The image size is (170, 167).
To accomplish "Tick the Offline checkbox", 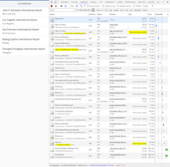I will pos(134,6).
